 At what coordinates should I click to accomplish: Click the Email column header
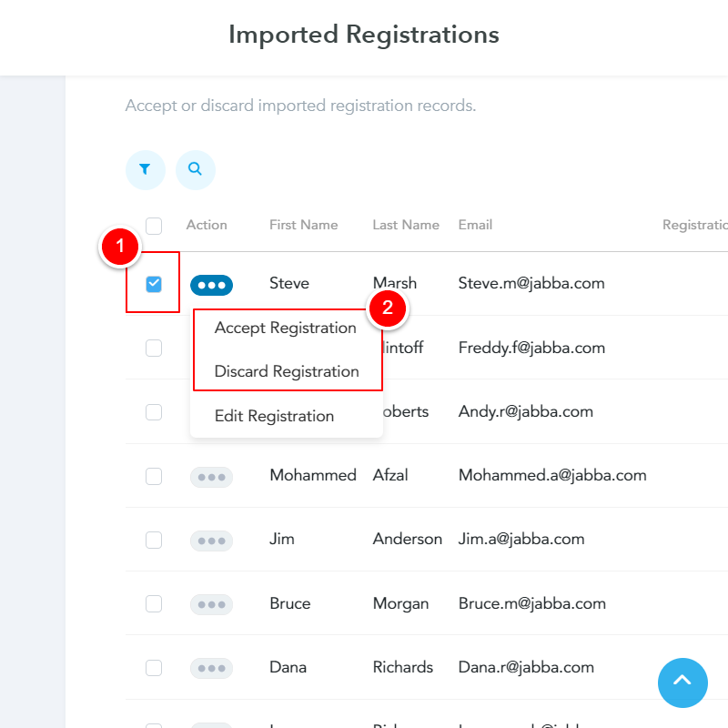pos(475,225)
